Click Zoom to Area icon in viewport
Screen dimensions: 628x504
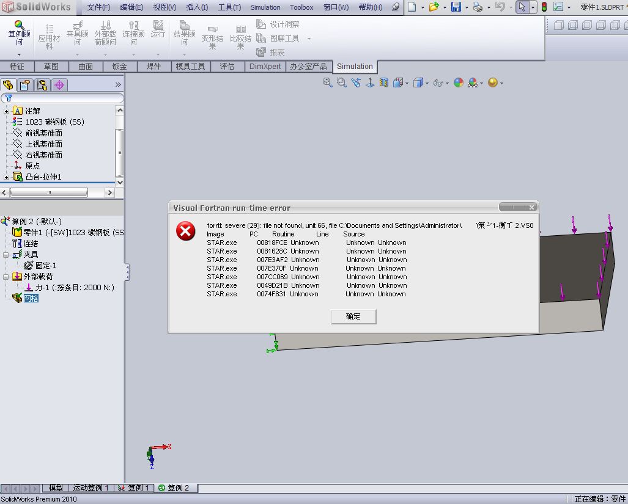point(342,83)
